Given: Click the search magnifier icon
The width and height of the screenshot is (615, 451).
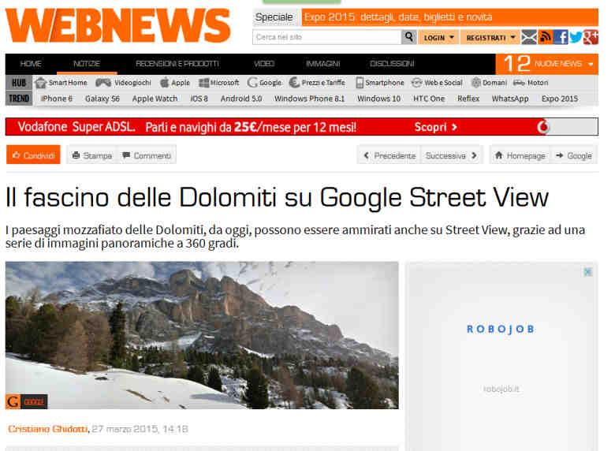Looking at the screenshot, I should [x=408, y=37].
